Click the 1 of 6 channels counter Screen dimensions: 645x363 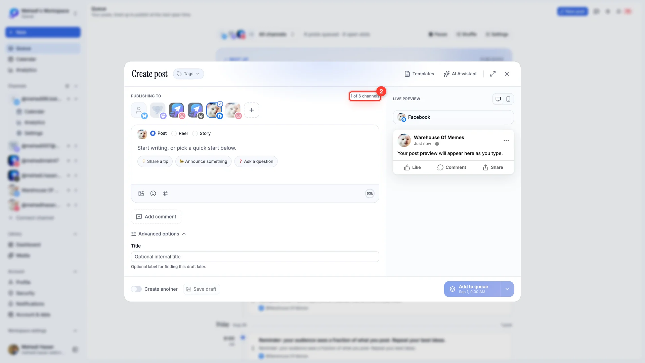(x=365, y=96)
